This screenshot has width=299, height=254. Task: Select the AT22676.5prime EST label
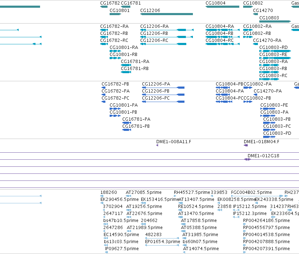coord(144,213)
